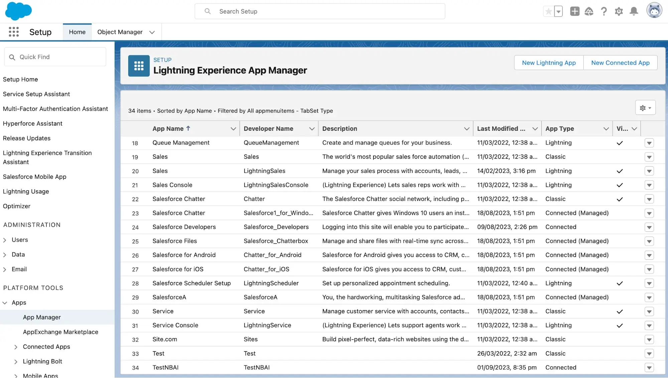This screenshot has height=378, width=668.
Task: Switch to the Home tab
Action: point(77,32)
